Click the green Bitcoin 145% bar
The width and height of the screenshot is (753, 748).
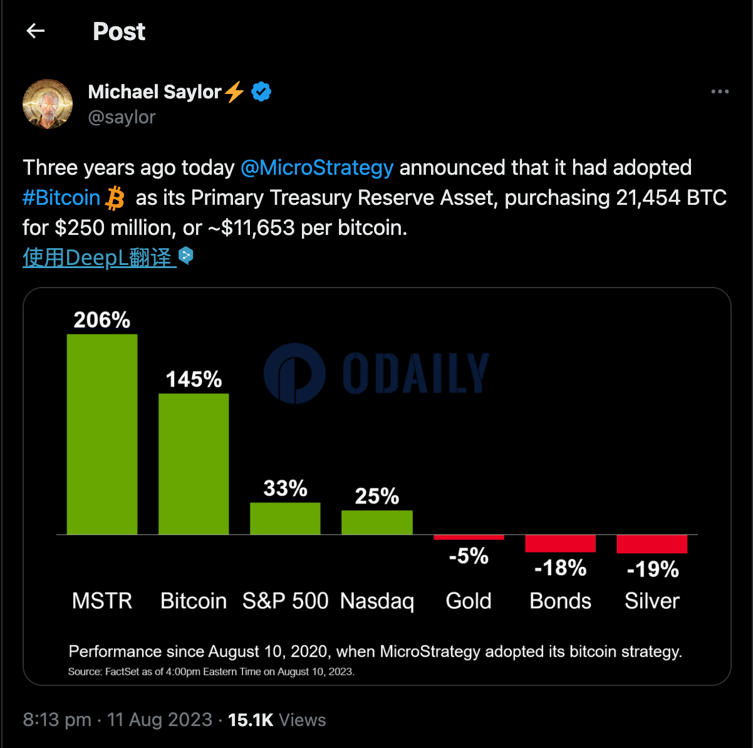[x=194, y=464]
